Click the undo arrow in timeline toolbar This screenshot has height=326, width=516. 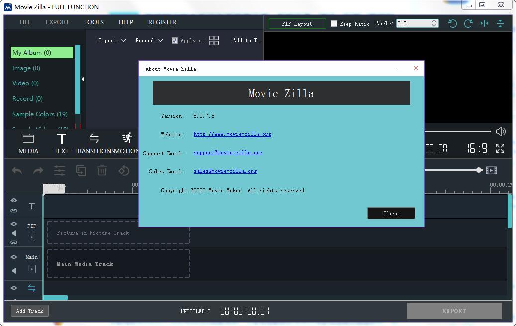click(x=17, y=171)
